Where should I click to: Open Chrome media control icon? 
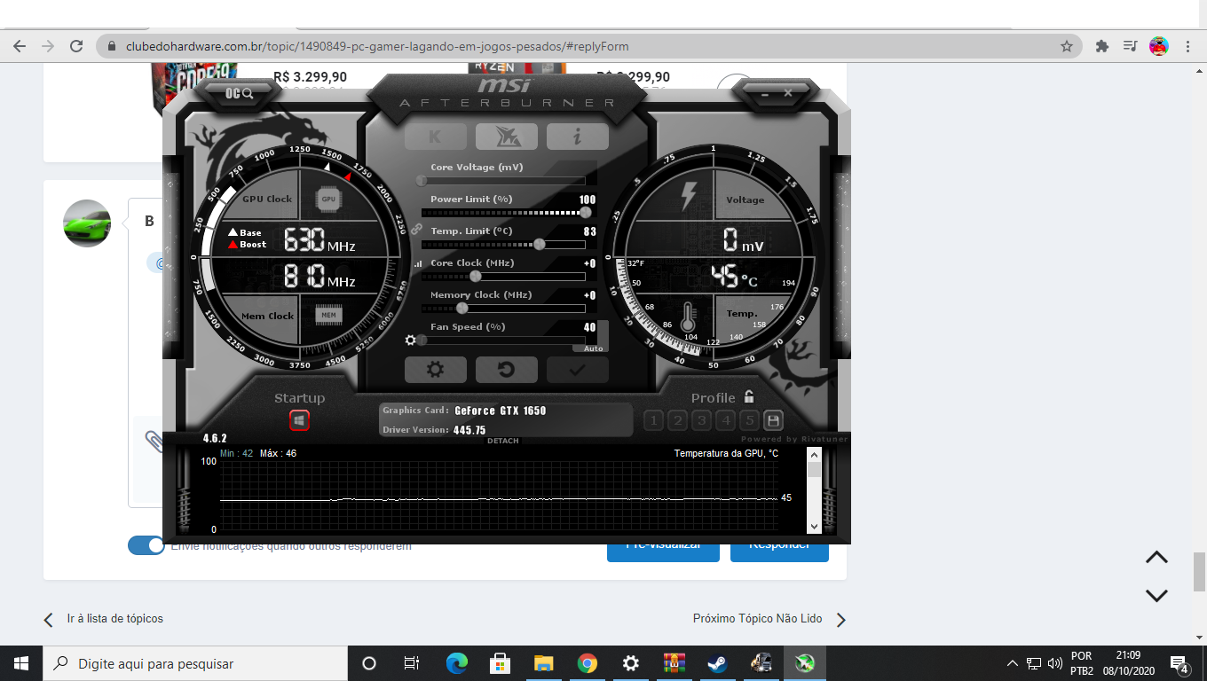pos(1130,46)
